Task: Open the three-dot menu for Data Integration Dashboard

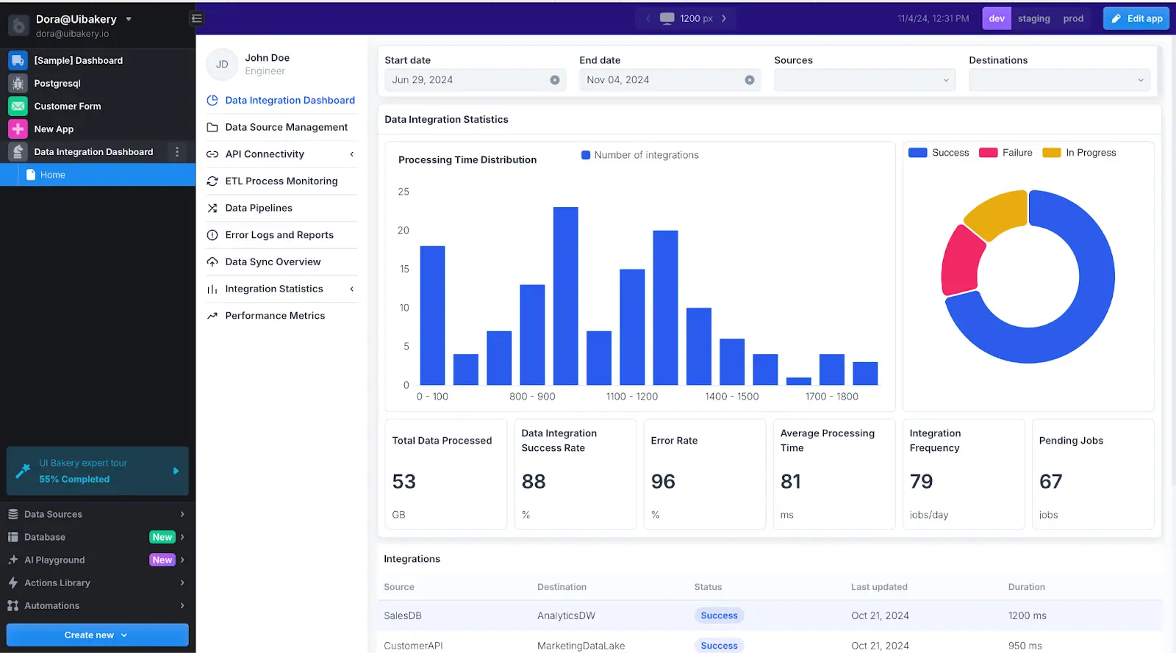Action: point(177,151)
